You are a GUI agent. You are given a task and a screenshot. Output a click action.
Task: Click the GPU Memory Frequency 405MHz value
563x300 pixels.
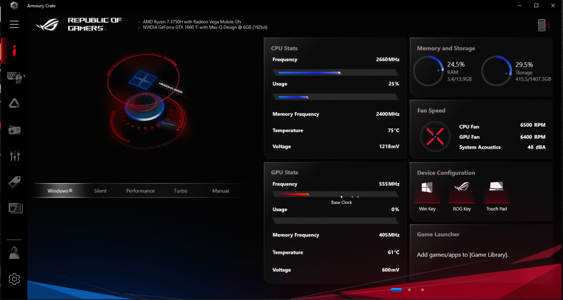(389, 235)
